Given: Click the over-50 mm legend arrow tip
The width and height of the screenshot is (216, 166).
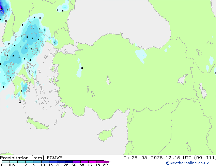Looking at the screenshot, I should [108, 162].
